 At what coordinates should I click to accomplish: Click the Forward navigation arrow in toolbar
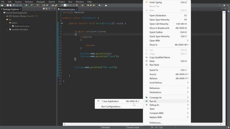click(100, 5)
